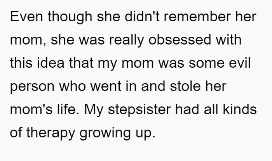This screenshot has width=272, height=161.
Task: Click the word "obsessed" in the second line
Action: [180, 39]
